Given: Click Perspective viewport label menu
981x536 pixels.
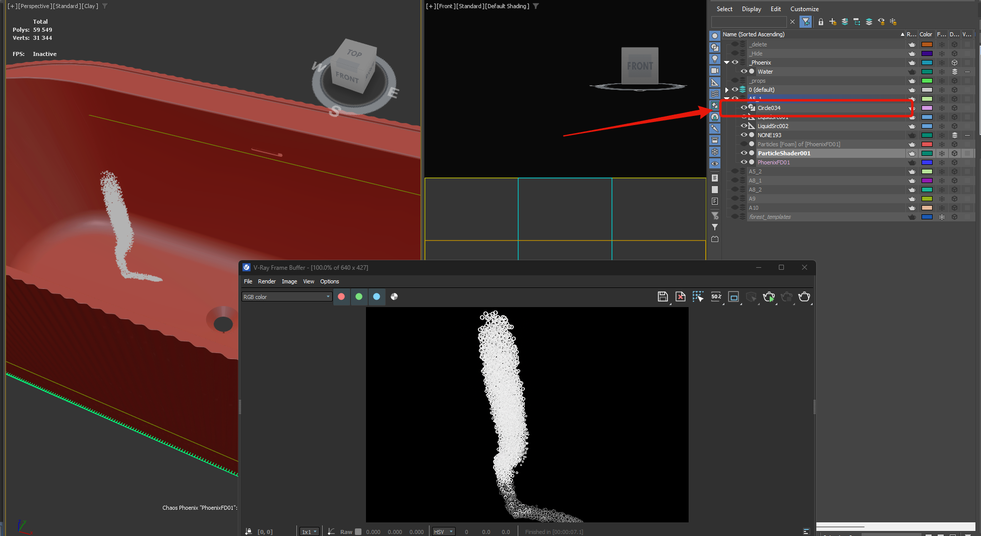Looking at the screenshot, I should point(34,6).
